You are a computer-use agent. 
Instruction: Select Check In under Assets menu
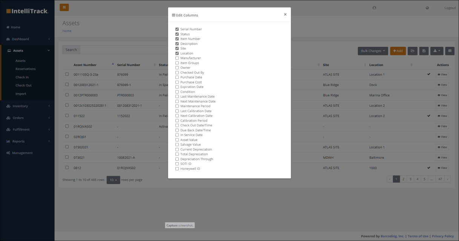click(x=22, y=77)
